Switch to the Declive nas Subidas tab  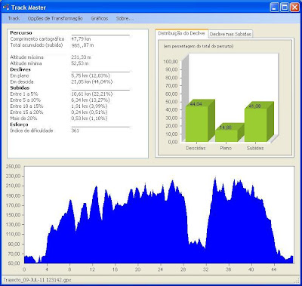click(230, 34)
